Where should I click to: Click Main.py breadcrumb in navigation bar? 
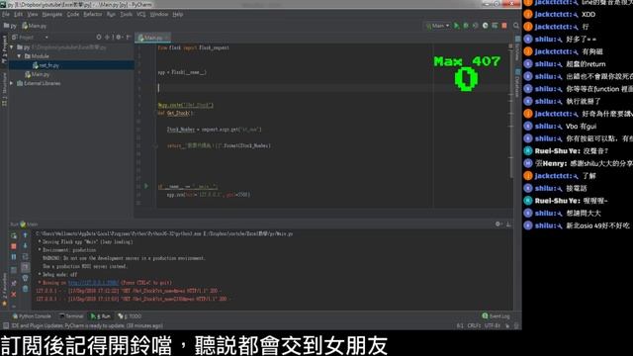(x=35, y=26)
